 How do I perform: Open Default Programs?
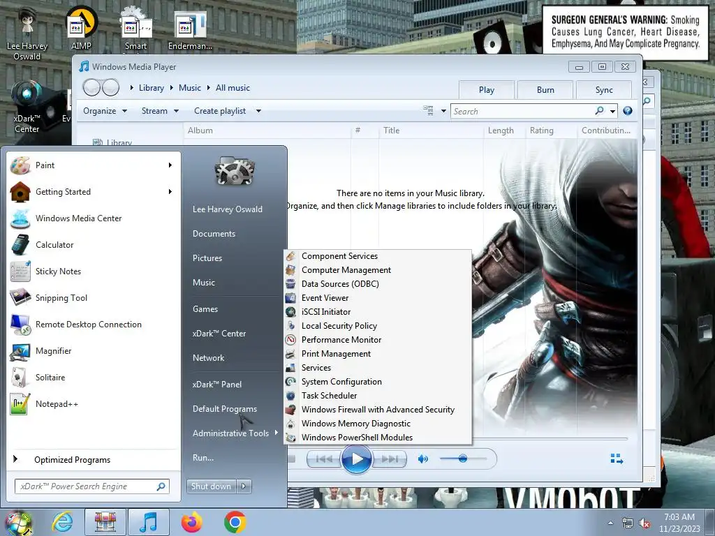point(224,409)
